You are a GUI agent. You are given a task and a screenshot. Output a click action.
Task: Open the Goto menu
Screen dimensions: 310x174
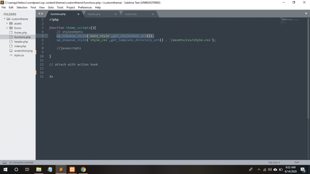(x=50, y=8)
